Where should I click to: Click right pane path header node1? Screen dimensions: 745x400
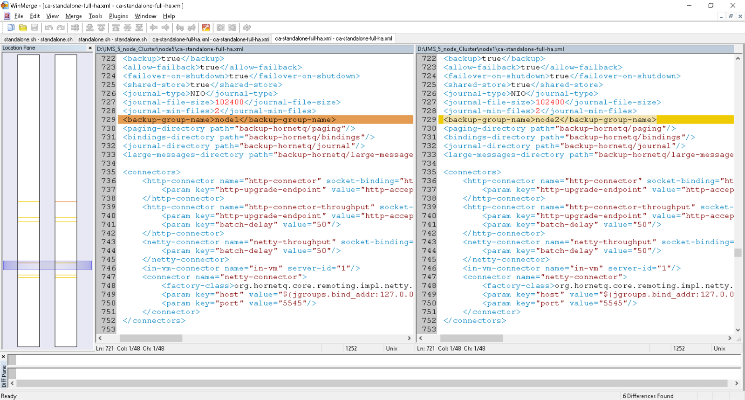pyautogui.click(x=575, y=49)
